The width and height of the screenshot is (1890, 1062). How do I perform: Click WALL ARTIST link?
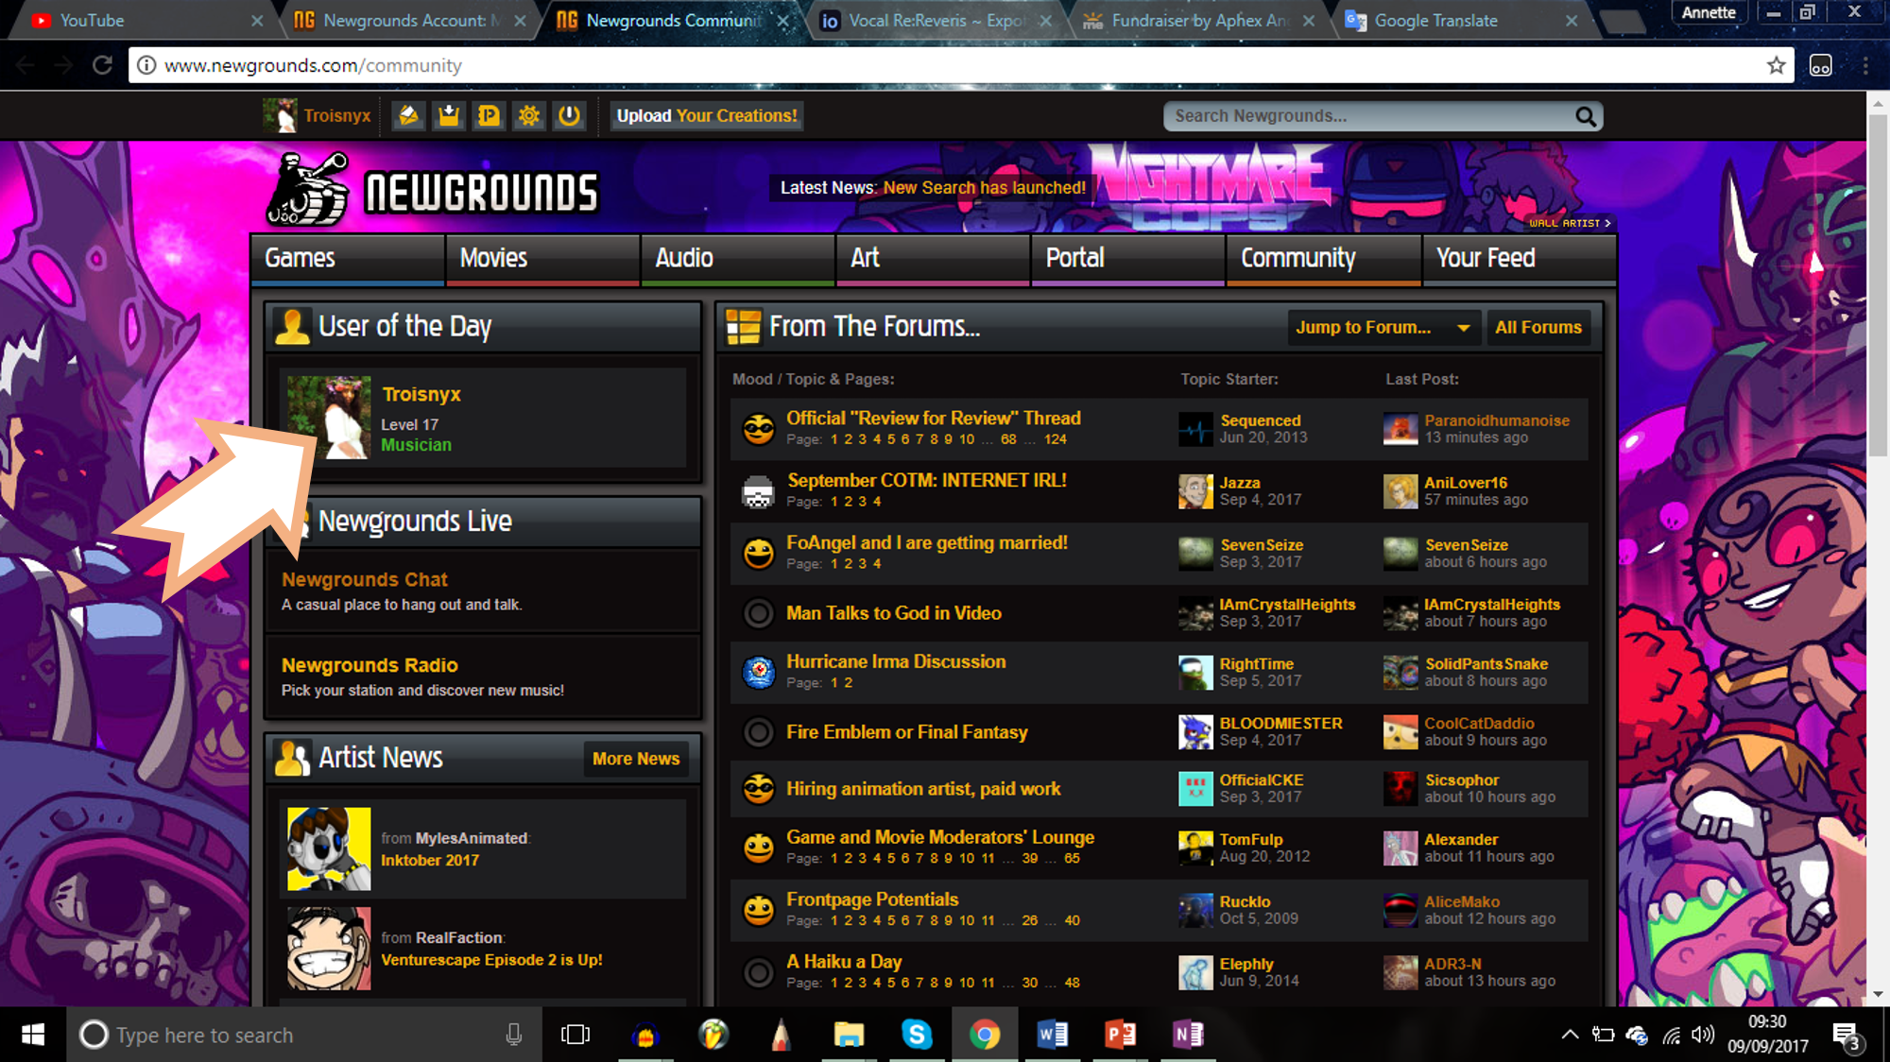pos(1570,223)
